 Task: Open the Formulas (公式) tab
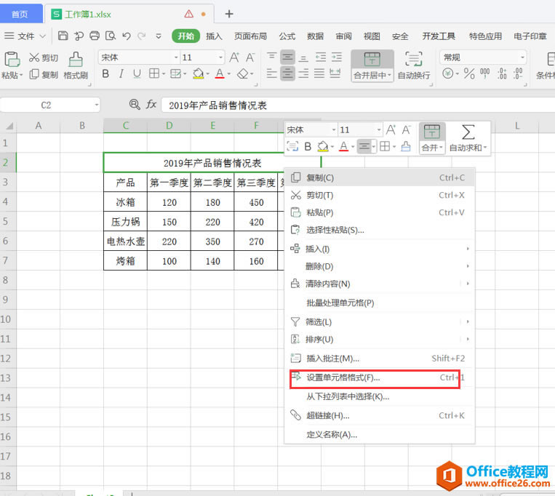tap(287, 36)
